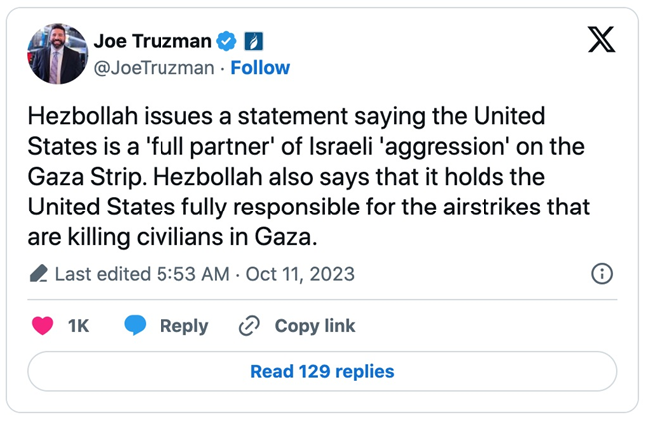Click the blue verified checkmark badge
This screenshot has height=422, width=646.
227,41
